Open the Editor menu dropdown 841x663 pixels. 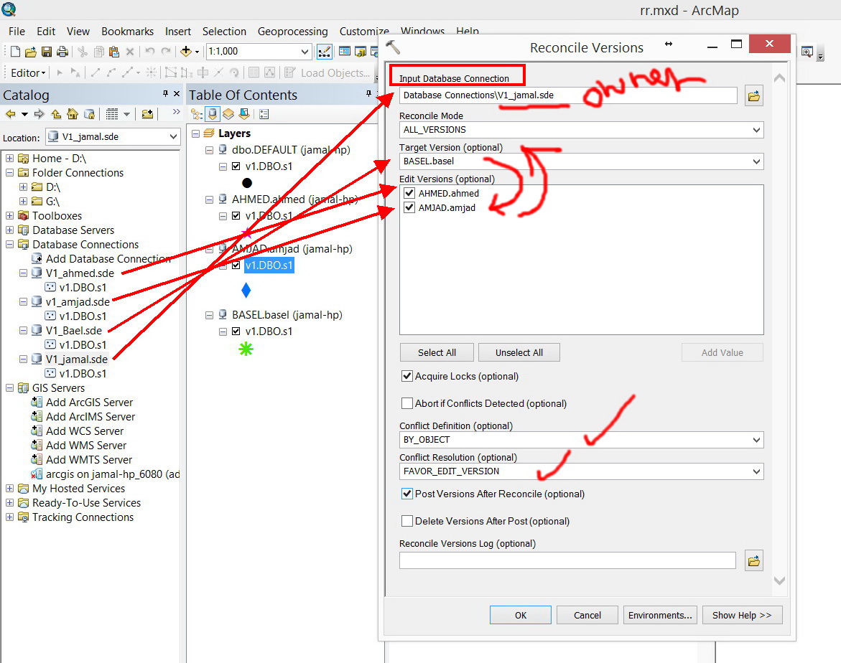click(x=29, y=73)
